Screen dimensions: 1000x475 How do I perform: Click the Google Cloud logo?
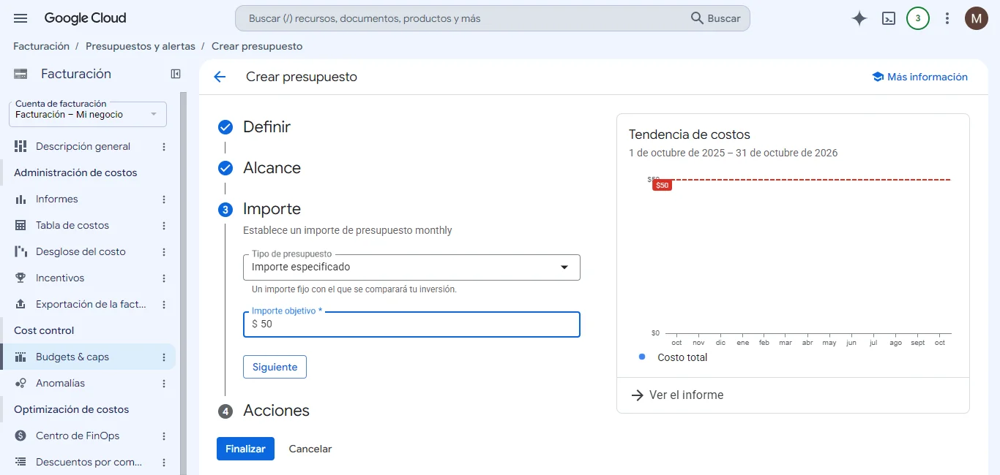point(85,18)
